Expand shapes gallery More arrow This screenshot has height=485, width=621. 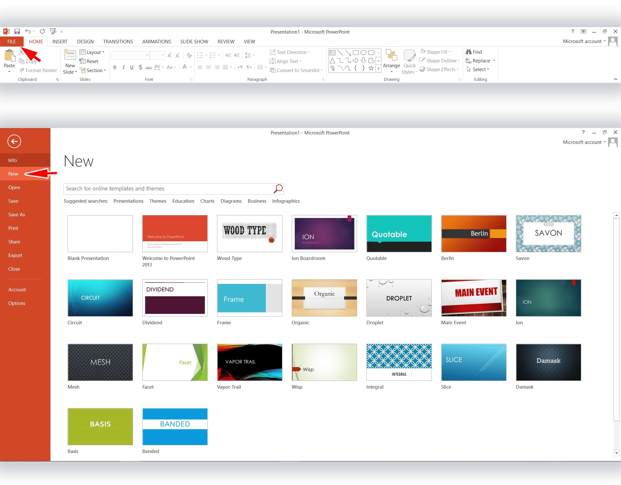click(378, 68)
